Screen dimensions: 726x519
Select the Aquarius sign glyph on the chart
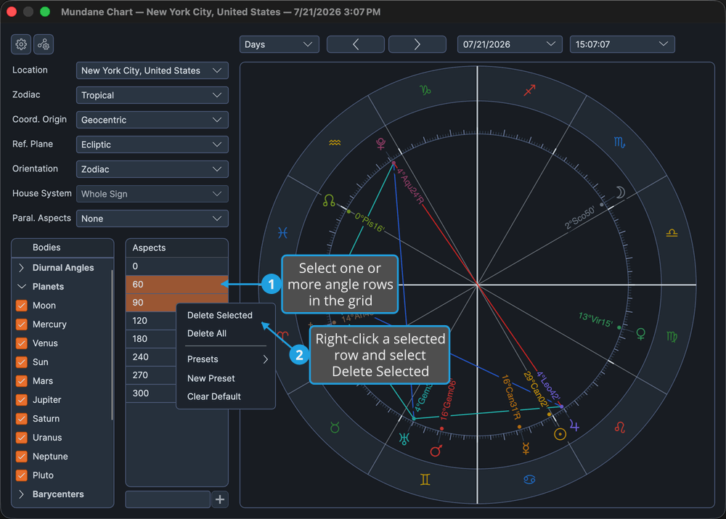click(x=335, y=142)
